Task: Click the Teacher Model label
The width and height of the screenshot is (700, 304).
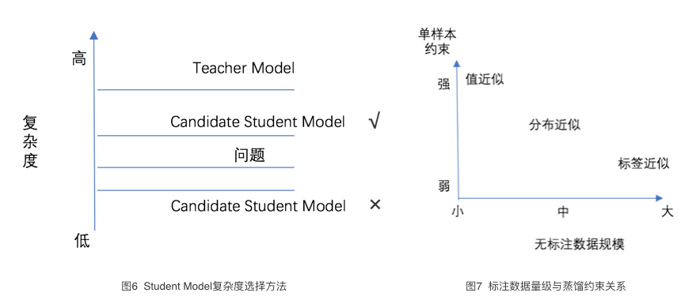Action: click(x=243, y=68)
